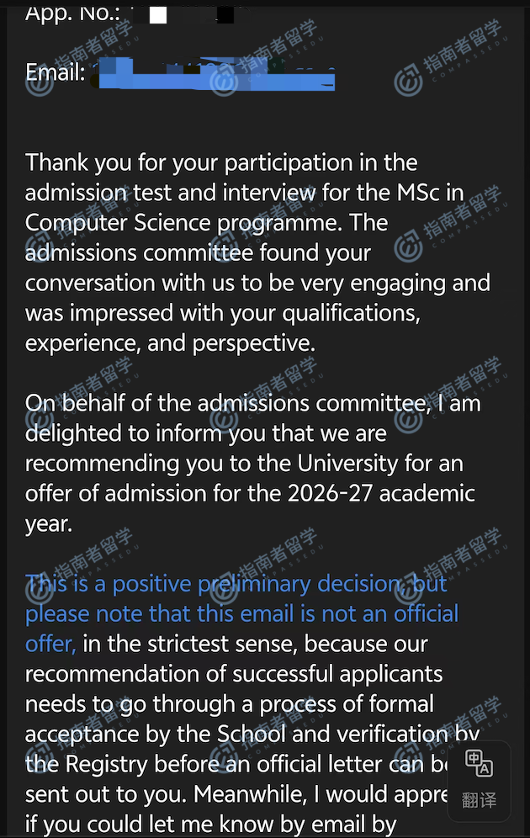Click the 'MSc in' text
The width and height of the screenshot is (530, 838).
(430, 193)
